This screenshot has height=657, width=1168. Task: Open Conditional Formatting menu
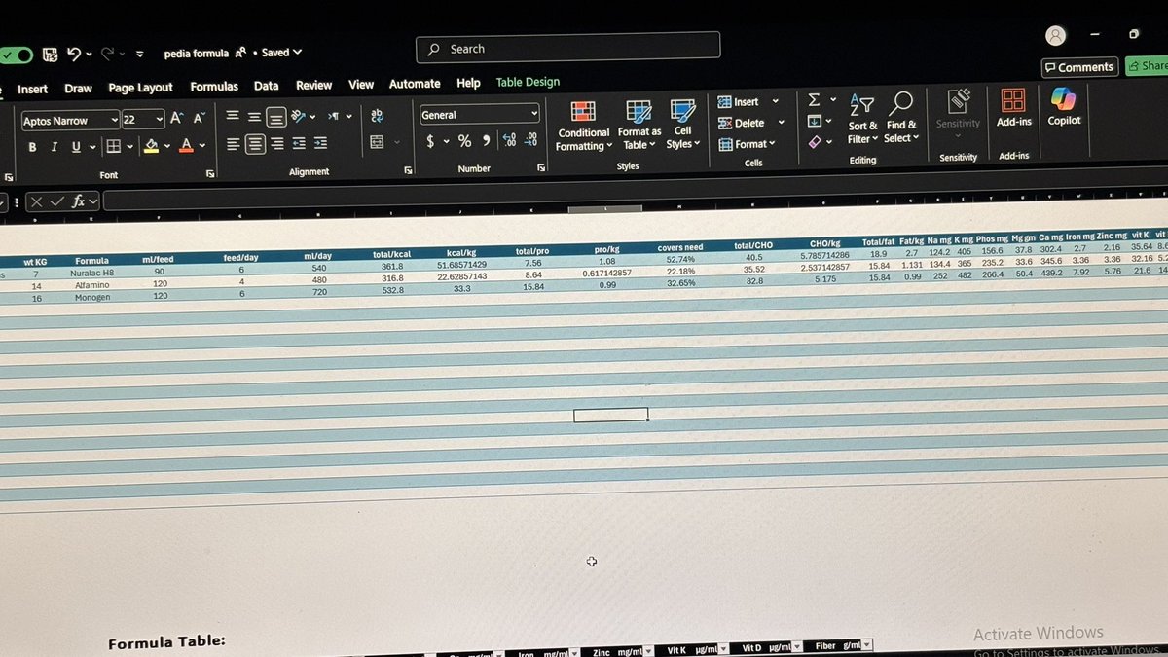[583, 126]
